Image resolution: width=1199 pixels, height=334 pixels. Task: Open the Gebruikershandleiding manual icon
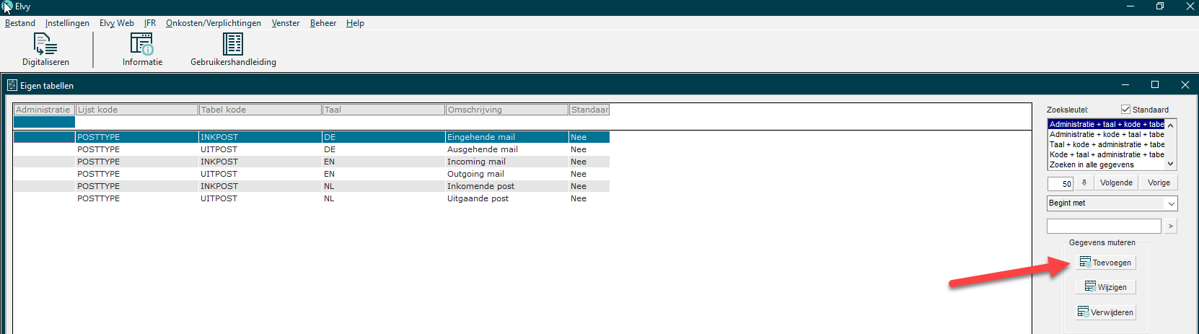[232, 45]
